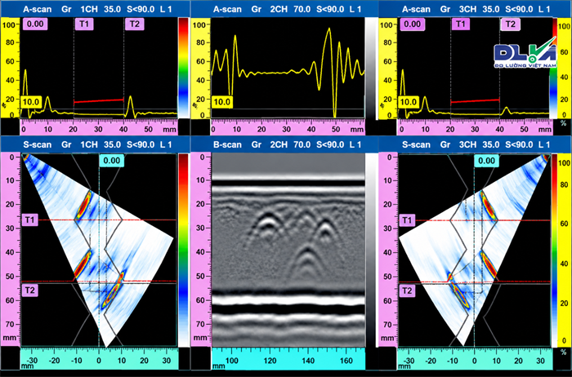Select the 3CH S-scan panel title bar
572x377 pixels.
tap(474, 144)
